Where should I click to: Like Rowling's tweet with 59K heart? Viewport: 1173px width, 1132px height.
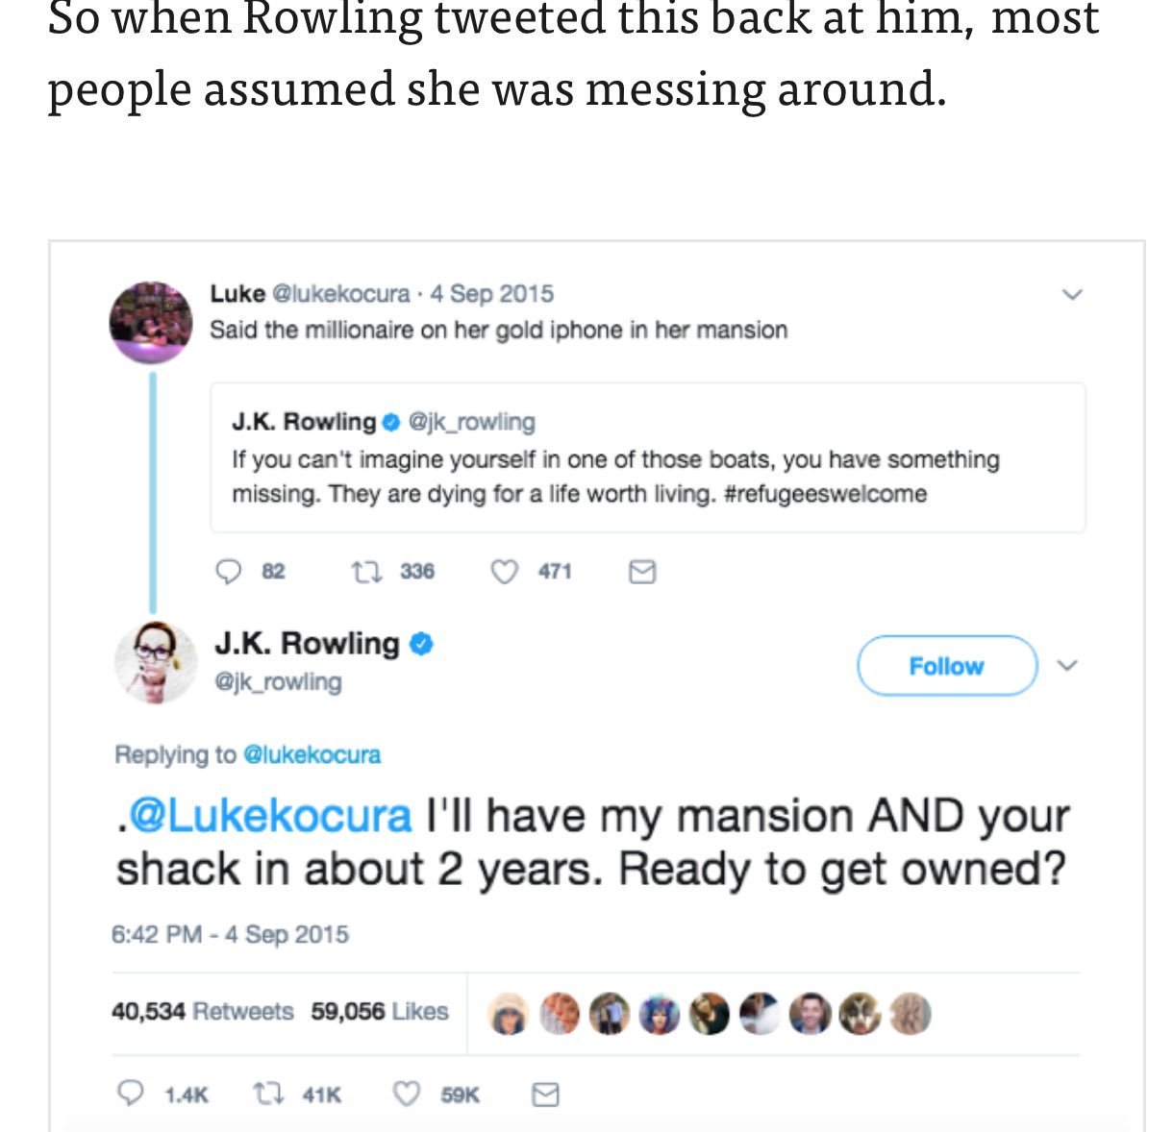click(x=408, y=1094)
